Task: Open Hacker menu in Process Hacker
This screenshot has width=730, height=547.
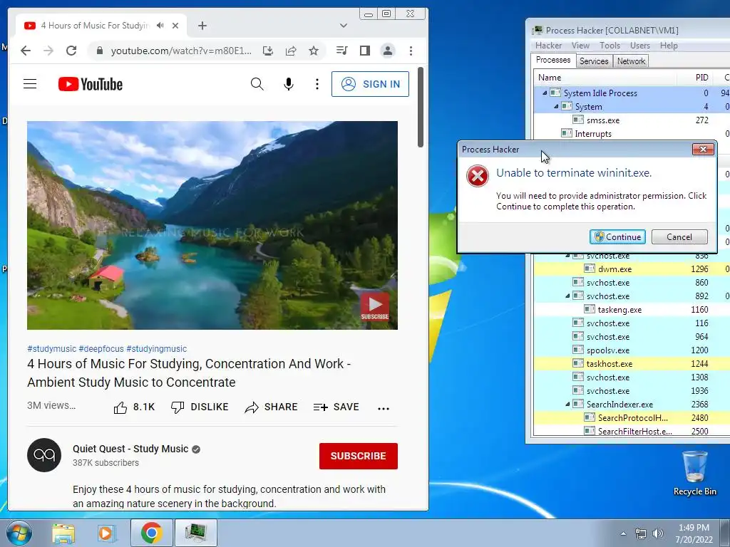Action: (548, 46)
